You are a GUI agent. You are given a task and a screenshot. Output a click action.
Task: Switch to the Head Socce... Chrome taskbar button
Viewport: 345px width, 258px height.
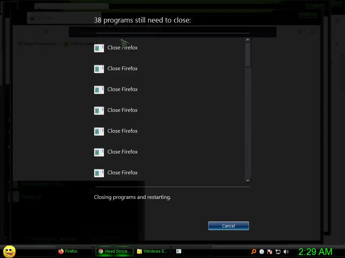115,251
